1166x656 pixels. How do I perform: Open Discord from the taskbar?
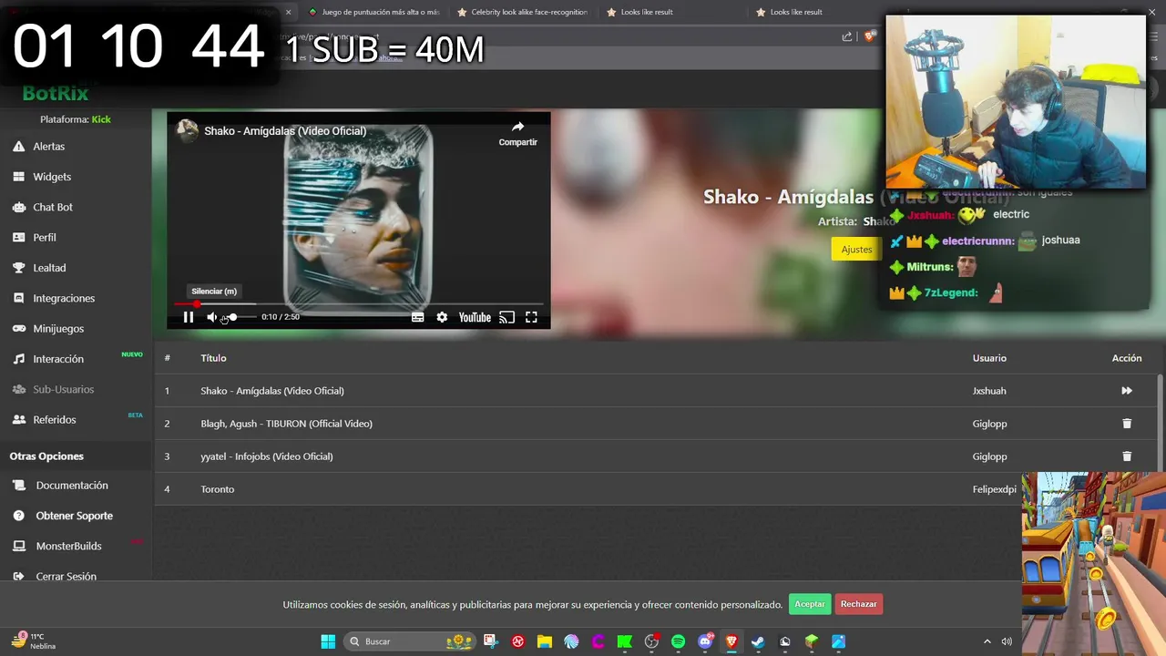pyautogui.click(x=705, y=641)
